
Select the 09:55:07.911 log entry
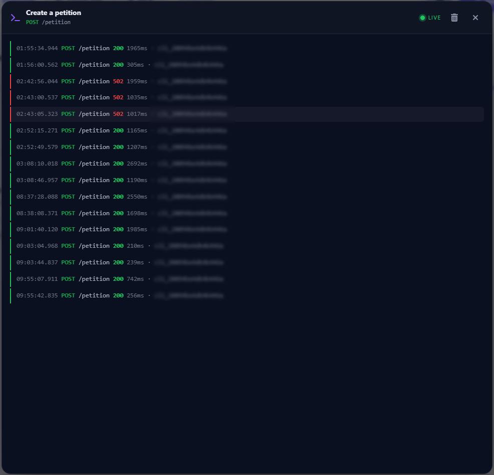point(247,279)
